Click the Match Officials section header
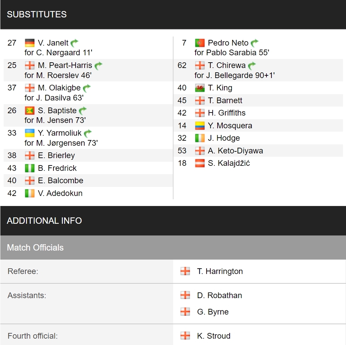The height and width of the screenshot is (345, 346). coord(173,248)
